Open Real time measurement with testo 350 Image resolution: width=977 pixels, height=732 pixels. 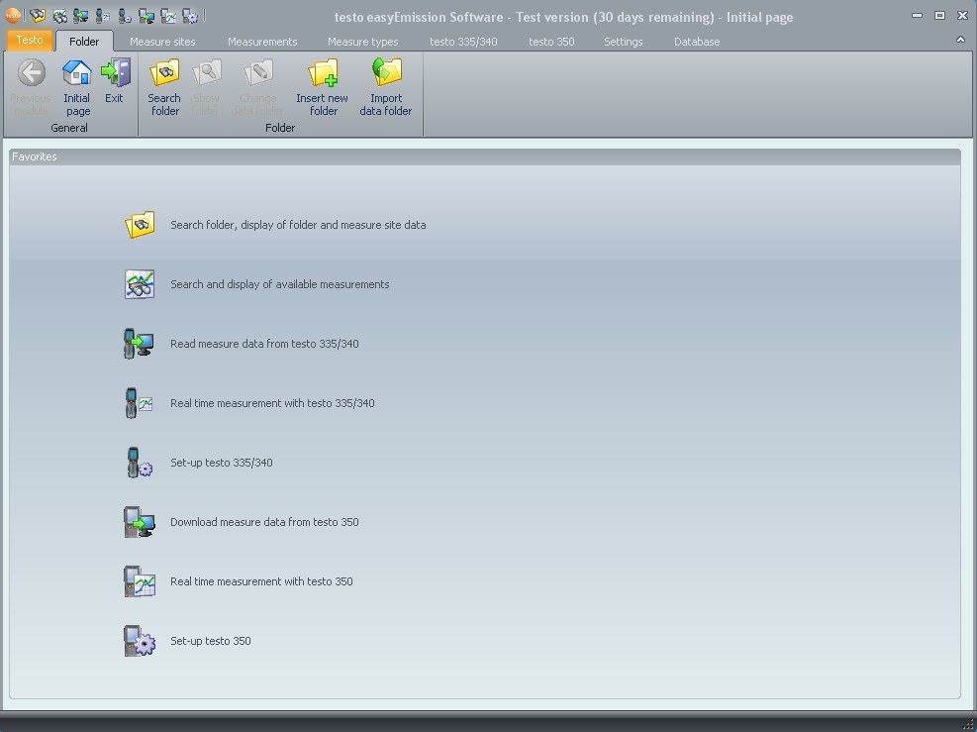point(260,581)
